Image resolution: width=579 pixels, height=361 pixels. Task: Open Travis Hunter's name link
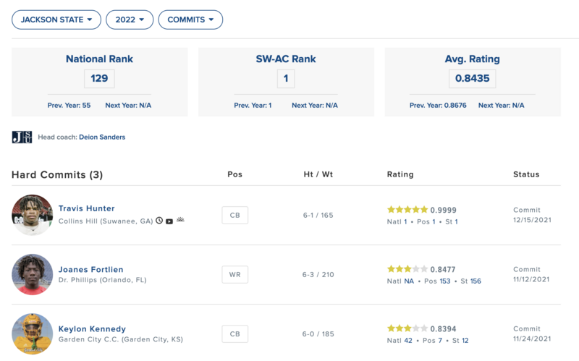click(86, 208)
